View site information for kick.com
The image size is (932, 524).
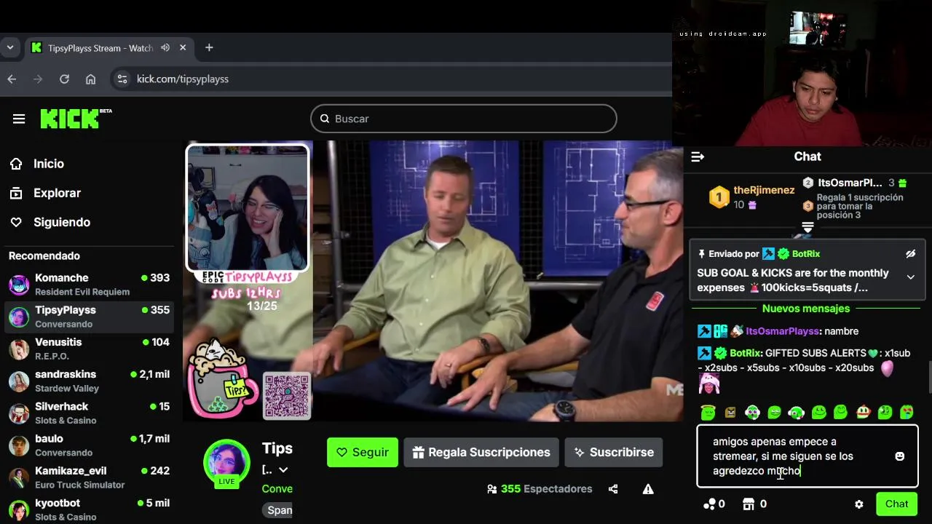coord(122,79)
